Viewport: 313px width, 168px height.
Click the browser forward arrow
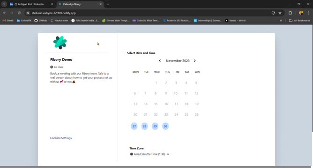[x=12, y=13]
